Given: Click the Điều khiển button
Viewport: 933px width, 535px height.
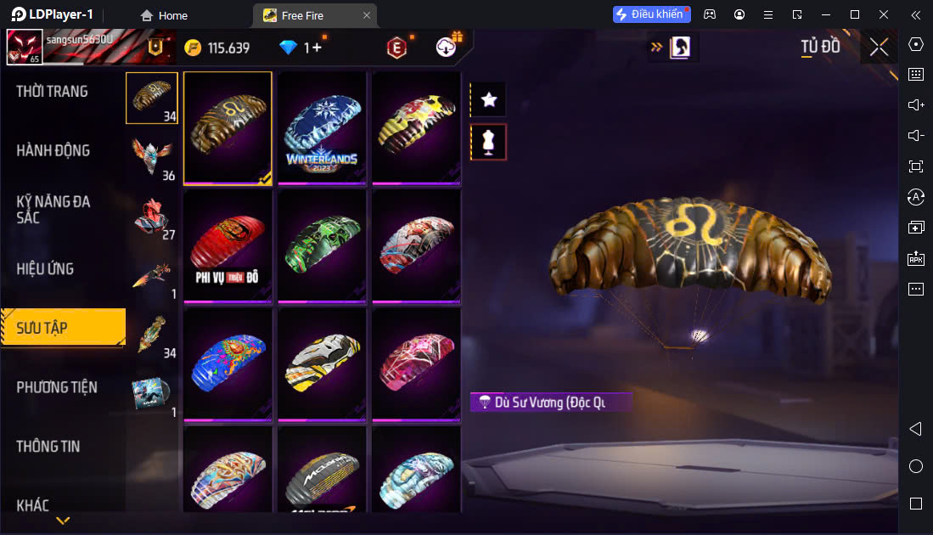Looking at the screenshot, I should pyautogui.click(x=651, y=14).
